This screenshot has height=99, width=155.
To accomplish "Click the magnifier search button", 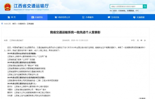I will [145, 6].
